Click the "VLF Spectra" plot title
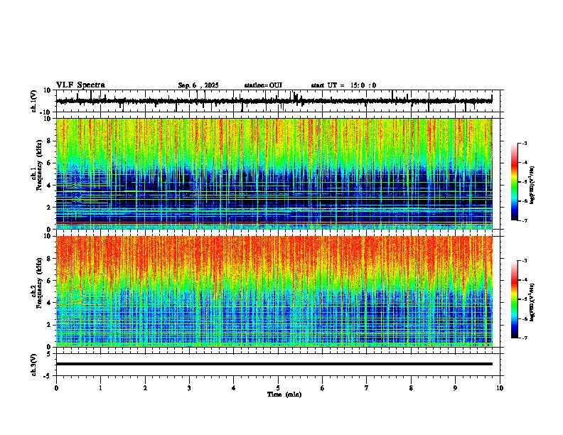 (80, 85)
